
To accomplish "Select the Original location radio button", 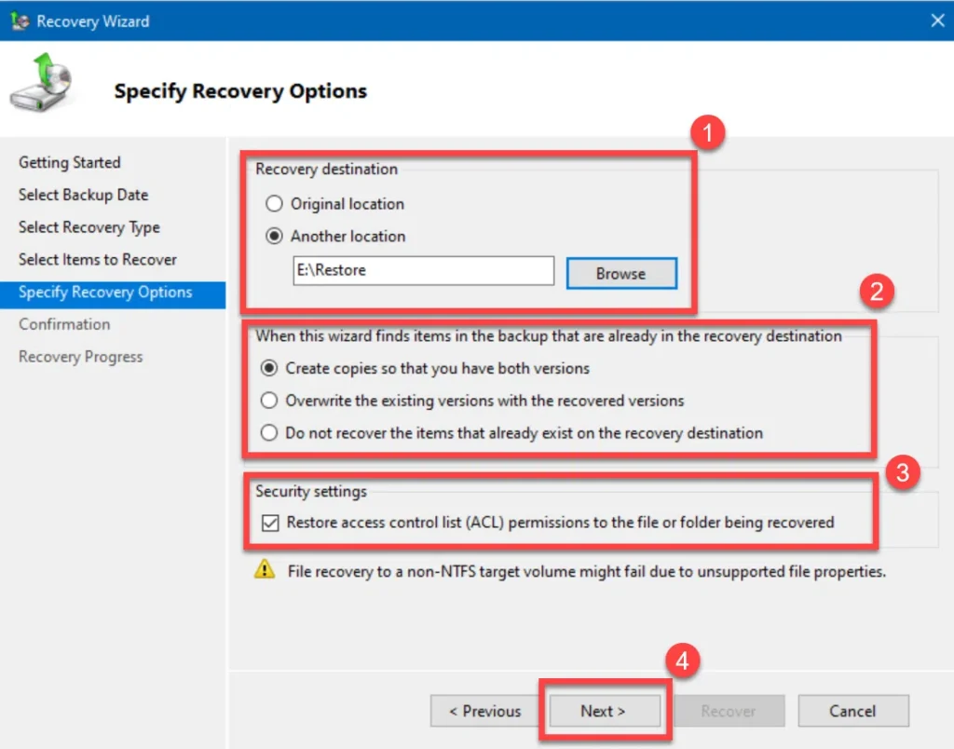I will coord(275,203).
